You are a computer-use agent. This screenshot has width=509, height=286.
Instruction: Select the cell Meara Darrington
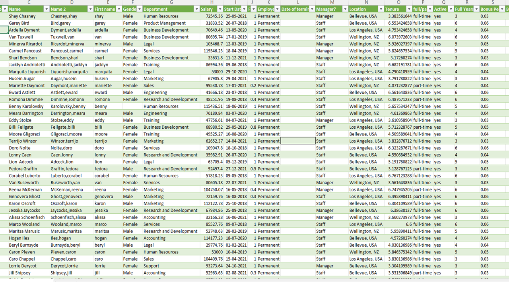click(29, 113)
